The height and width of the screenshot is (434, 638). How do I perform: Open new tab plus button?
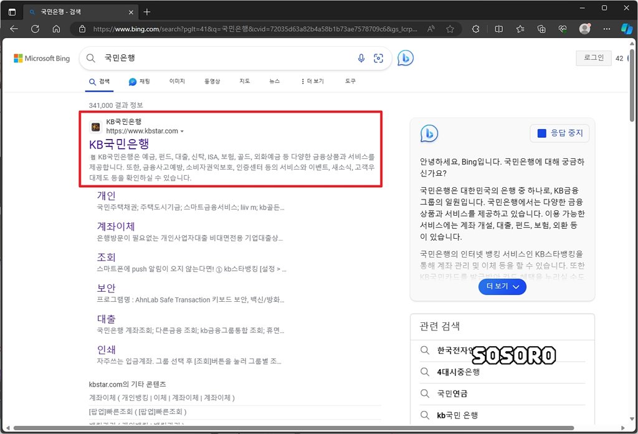coord(147,12)
